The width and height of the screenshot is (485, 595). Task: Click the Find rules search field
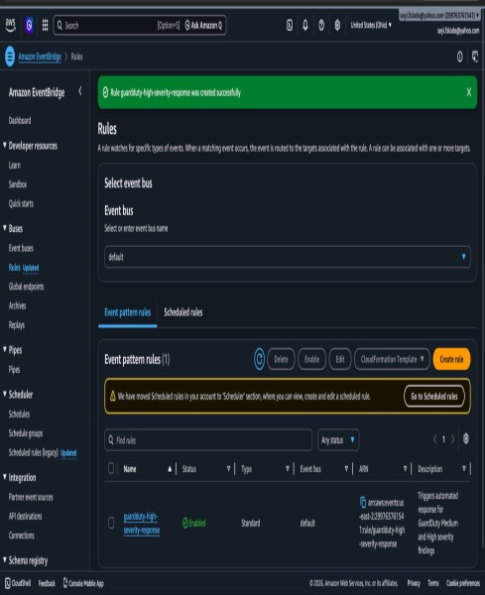[x=208, y=440]
